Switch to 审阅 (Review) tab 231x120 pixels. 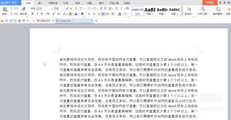pos(77,3)
